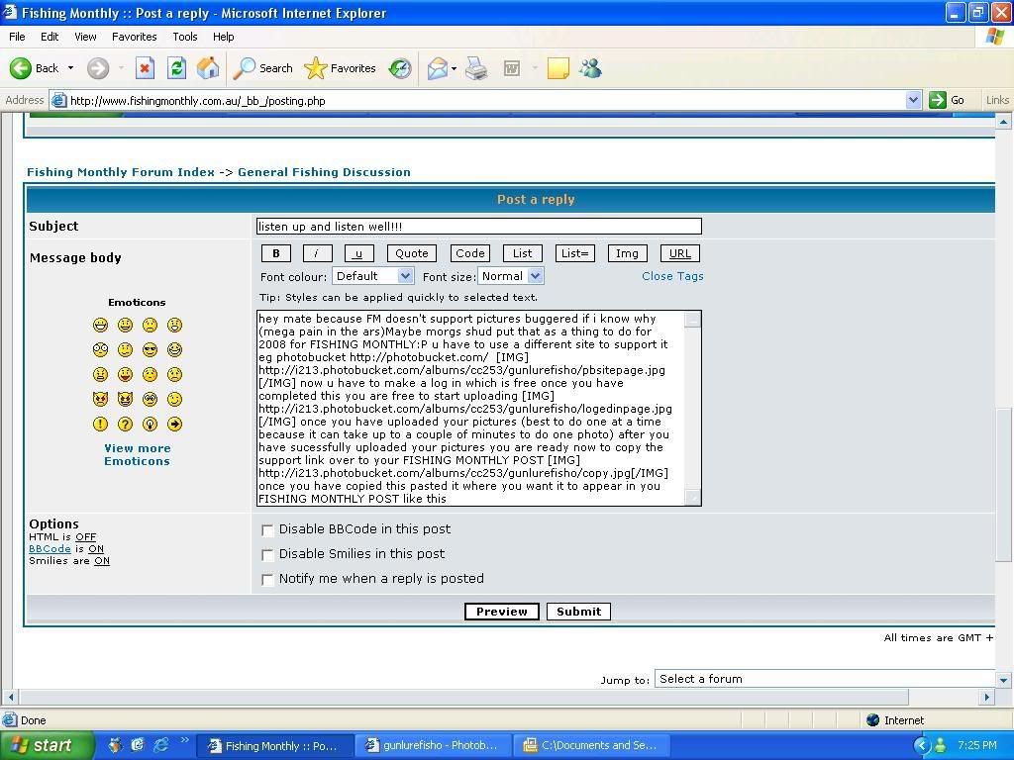The image size is (1014, 760).
Task: Insert the Cool sunglasses emoticon
Action: point(151,349)
